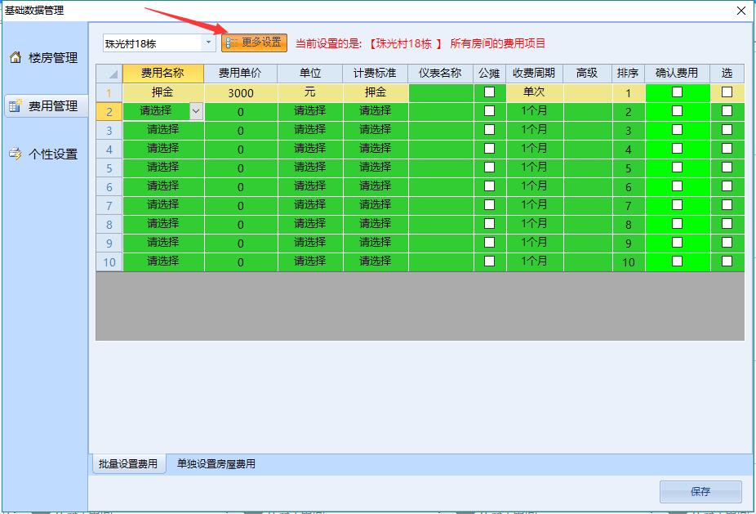Viewport: 756px width, 514px height.
Task: Select 费用管理 table icon in sidebar
Action: coord(16,105)
